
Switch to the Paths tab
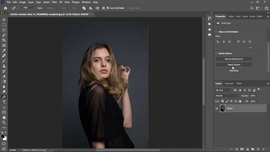pos(239,84)
